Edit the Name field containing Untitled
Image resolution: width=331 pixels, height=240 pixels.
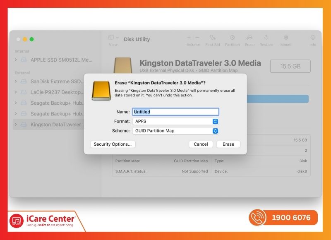point(176,111)
